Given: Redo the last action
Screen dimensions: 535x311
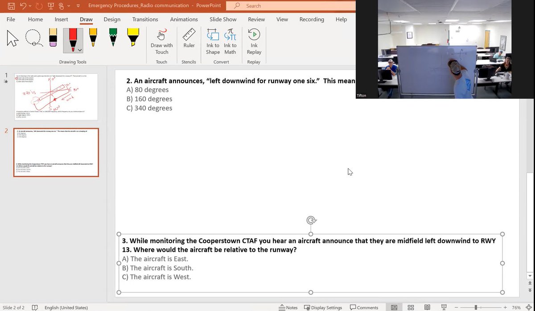Looking at the screenshot, I should click(38, 6).
